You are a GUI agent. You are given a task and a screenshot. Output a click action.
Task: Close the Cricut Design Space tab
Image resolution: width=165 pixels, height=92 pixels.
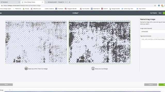point(43,2)
